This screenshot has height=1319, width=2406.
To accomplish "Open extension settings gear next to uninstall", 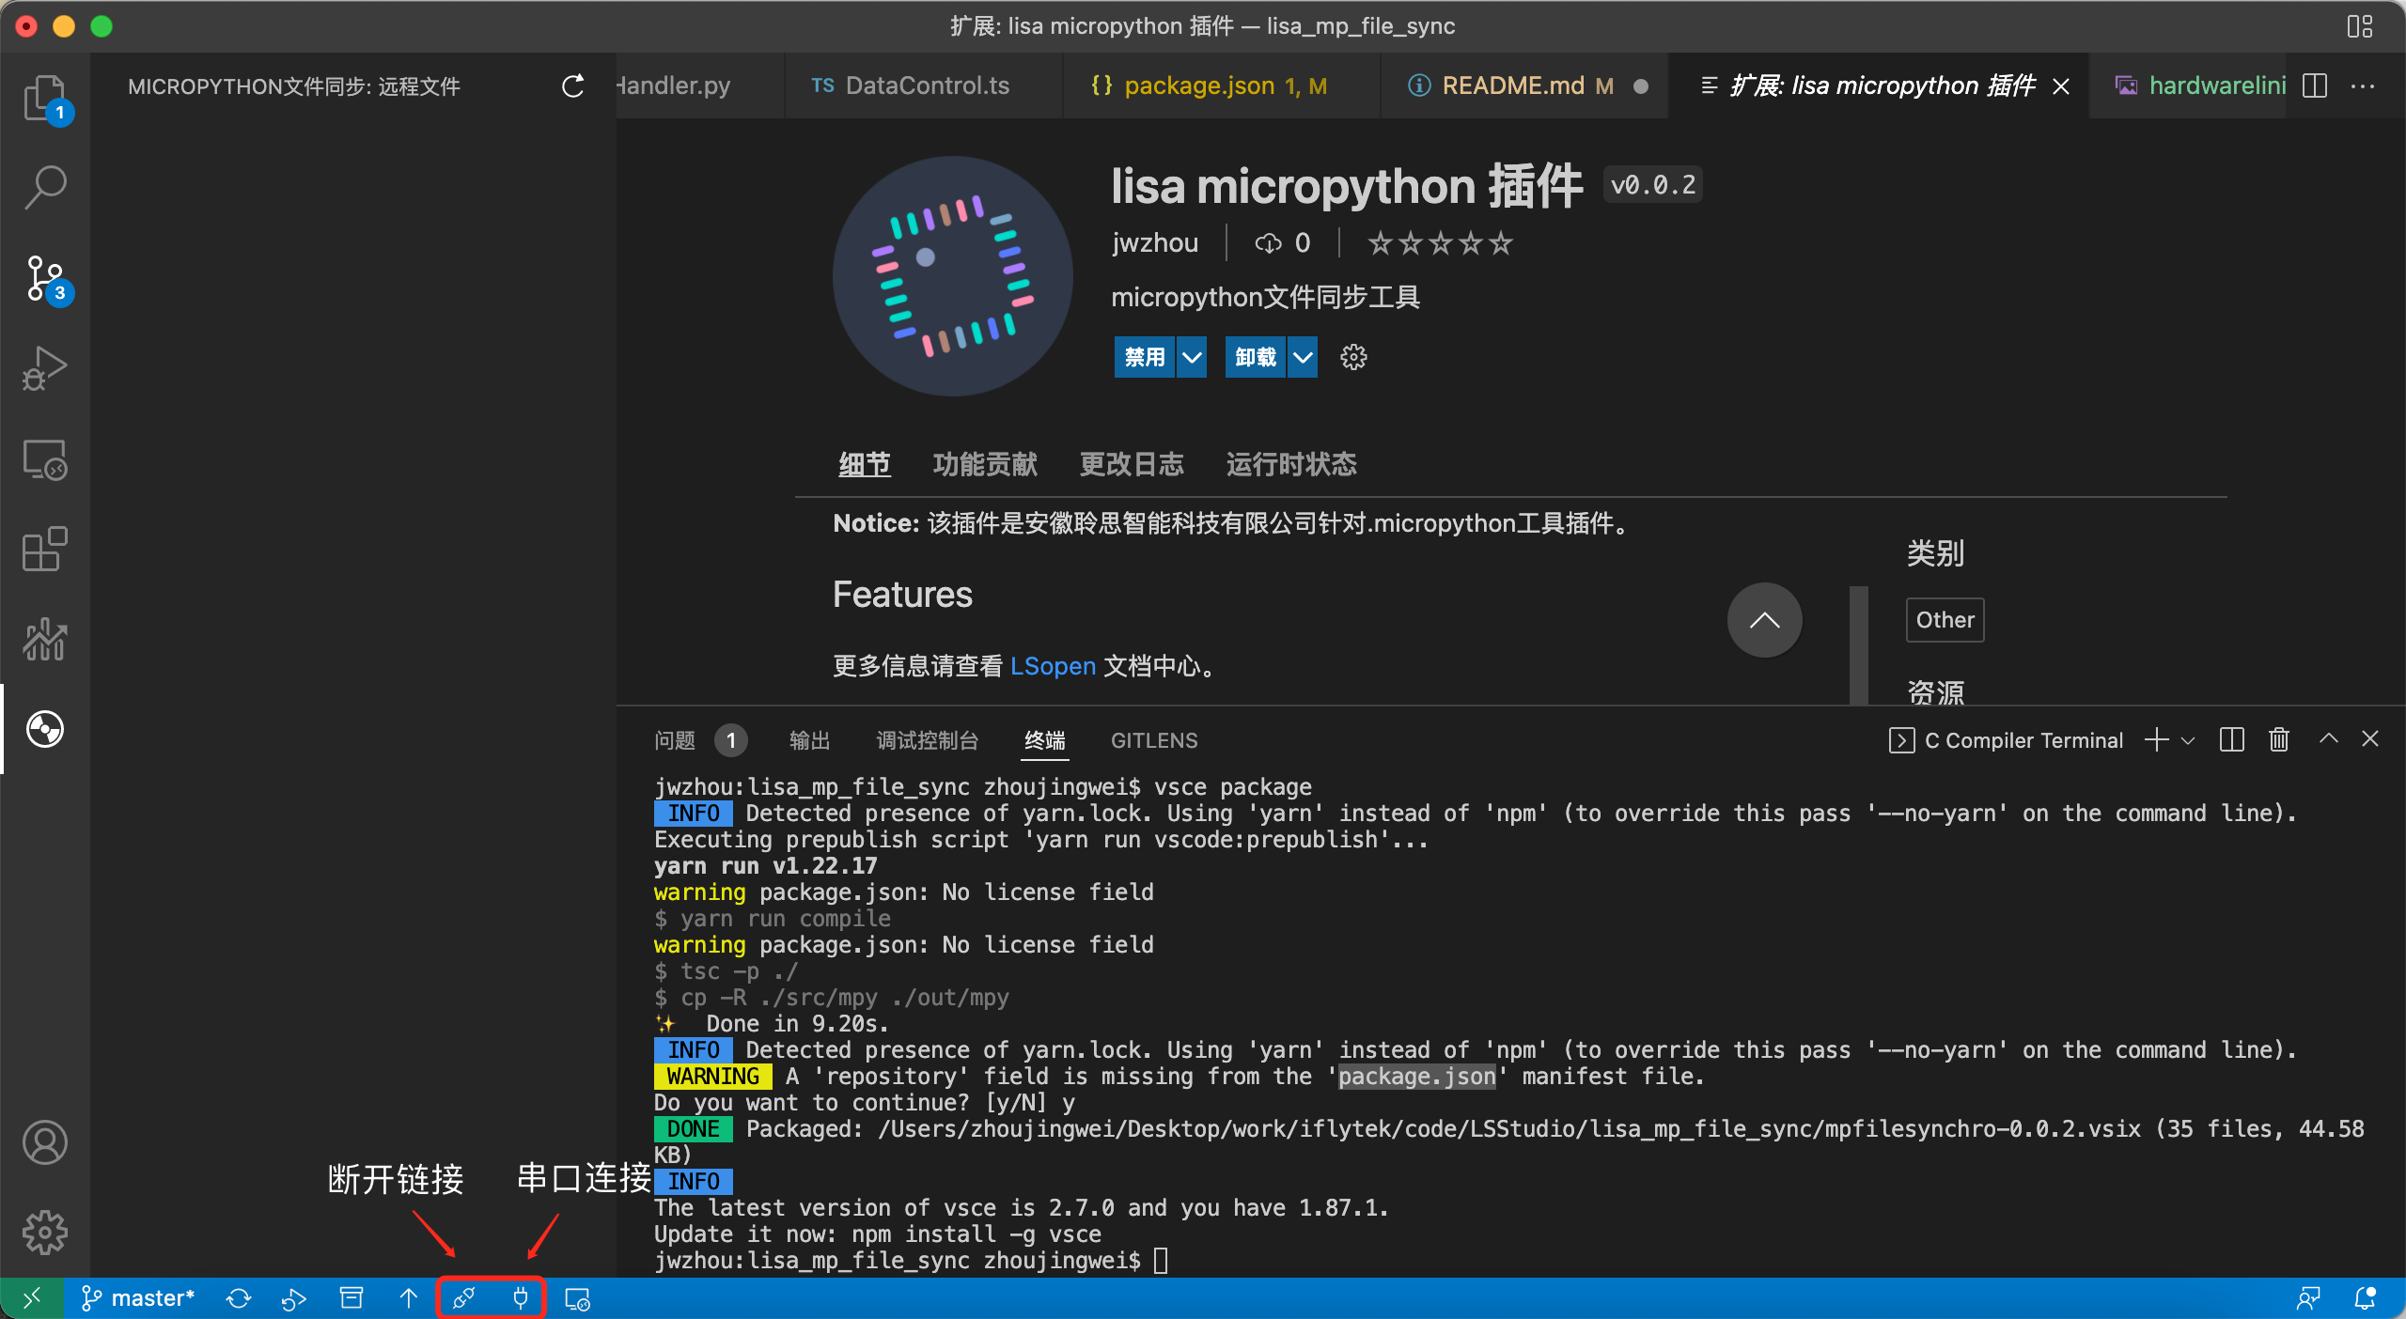I will pyautogui.click(x=1352, y=357).
